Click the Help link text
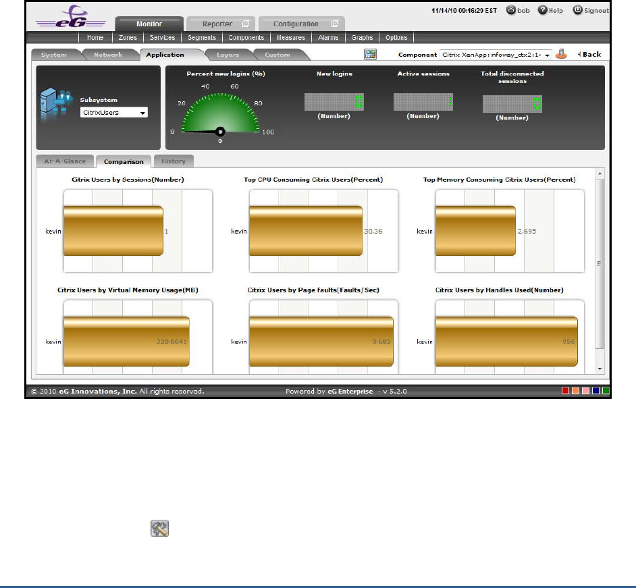The height and width of the screenshot is (588, 636). pos(556,11)
